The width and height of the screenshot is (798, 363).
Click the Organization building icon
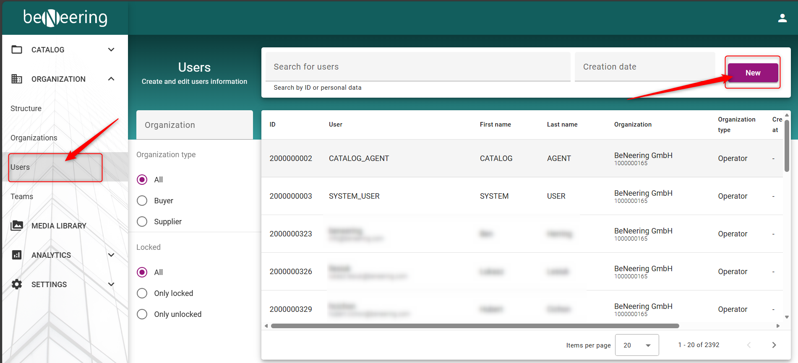point(17,79)
